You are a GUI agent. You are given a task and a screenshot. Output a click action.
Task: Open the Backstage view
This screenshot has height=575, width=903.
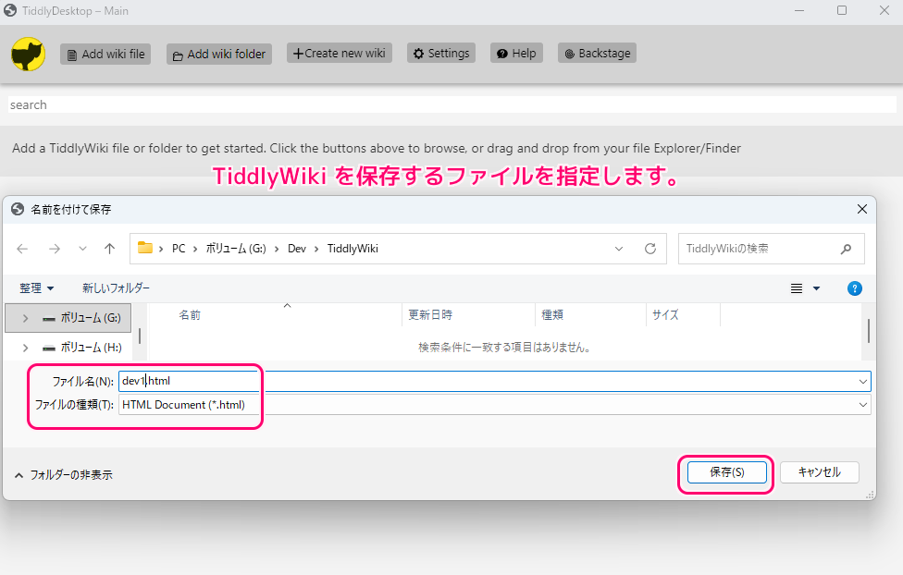click(x=596, y=53)
